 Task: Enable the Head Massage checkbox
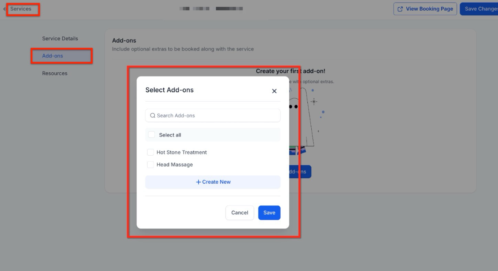pos(151,165)
